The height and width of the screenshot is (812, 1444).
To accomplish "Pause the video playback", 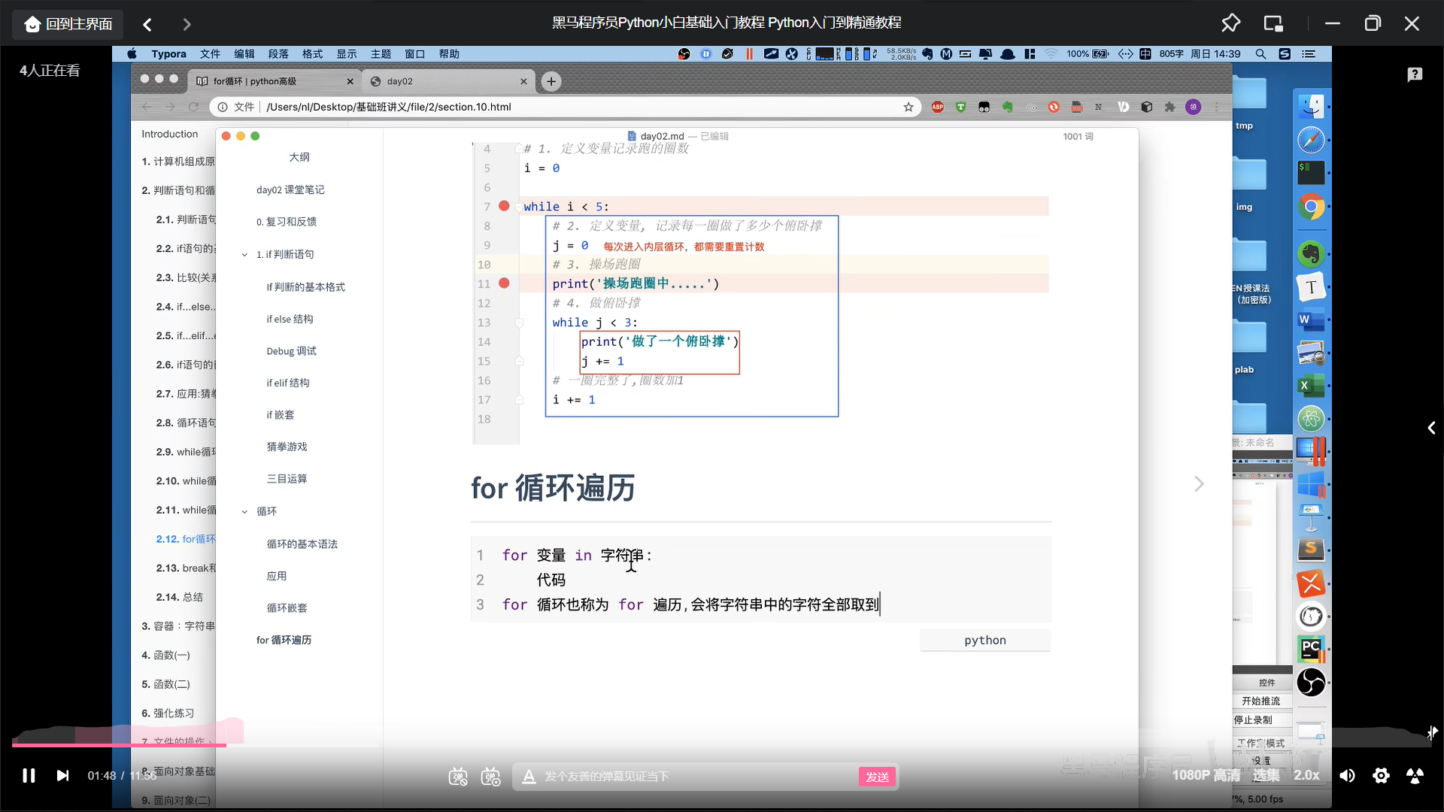I will point(29,775).
